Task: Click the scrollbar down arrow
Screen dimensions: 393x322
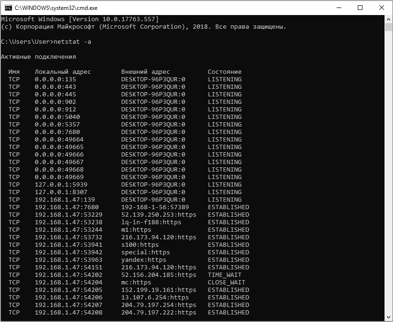Action: coord(388,317)
